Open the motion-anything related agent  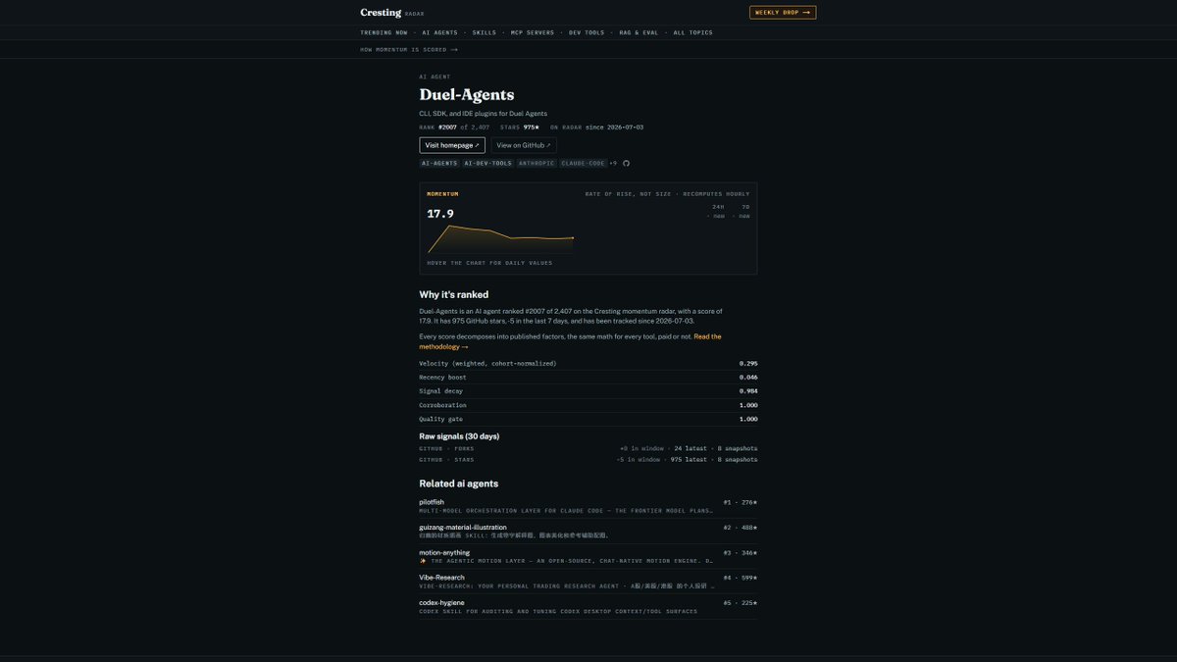click(x=588, y=557)
